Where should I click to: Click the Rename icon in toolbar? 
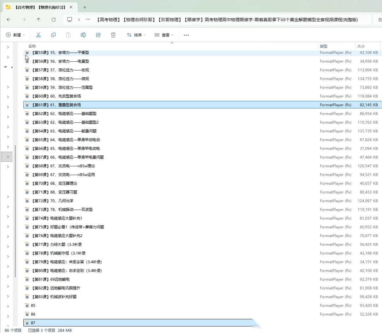(83, 35)
